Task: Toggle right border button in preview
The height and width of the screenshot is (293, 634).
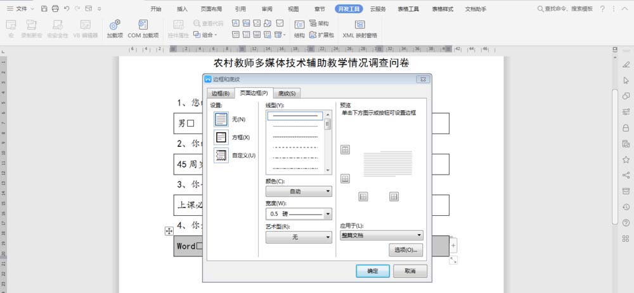Action: click(x=394, y=197)
